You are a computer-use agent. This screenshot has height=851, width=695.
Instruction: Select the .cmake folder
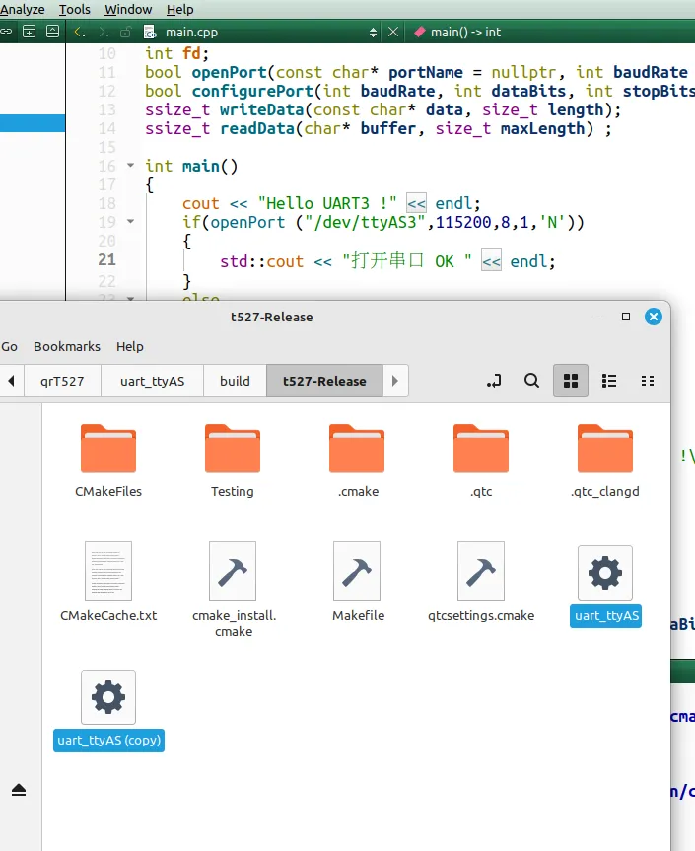[357, 461]
